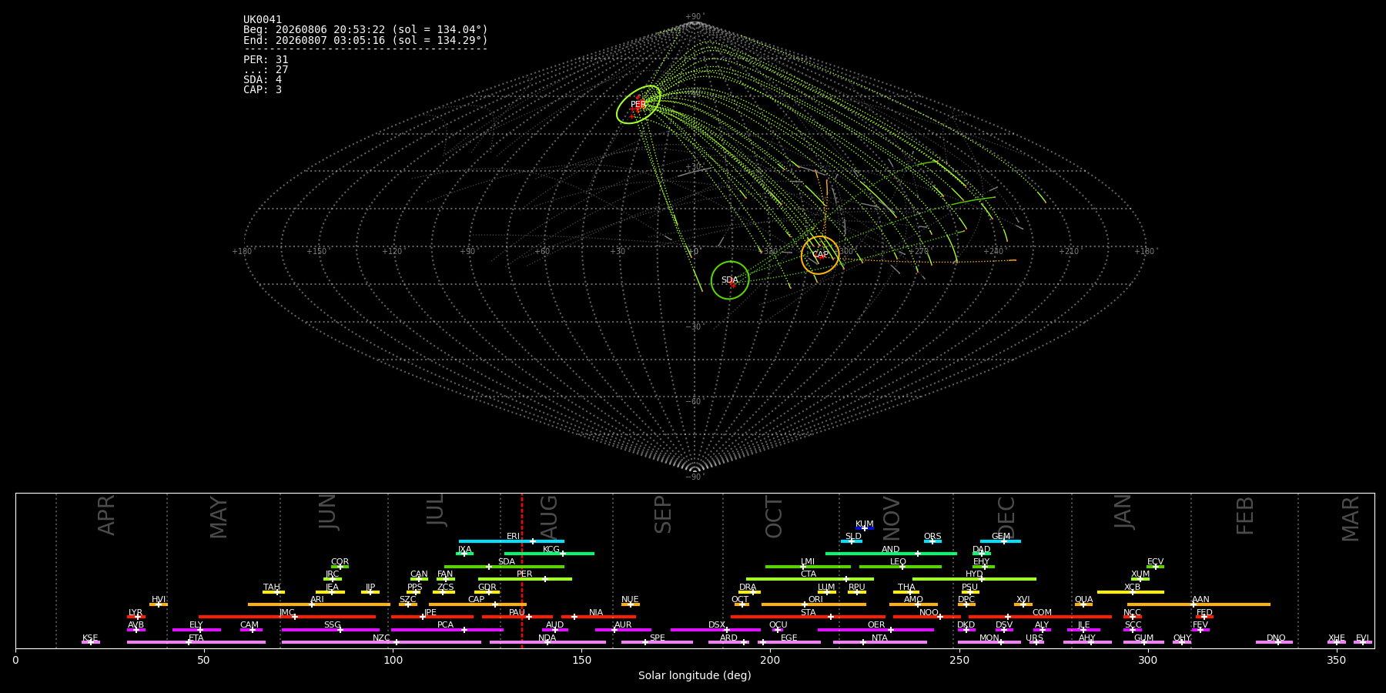Click the AND shower label

(891, 550)
